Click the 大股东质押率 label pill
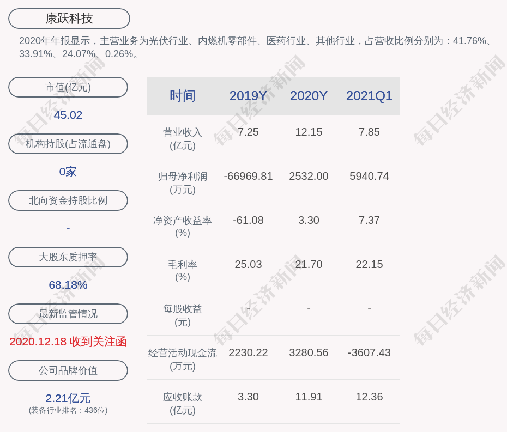This screenshot has width=507, height=432. click(68, 257)
